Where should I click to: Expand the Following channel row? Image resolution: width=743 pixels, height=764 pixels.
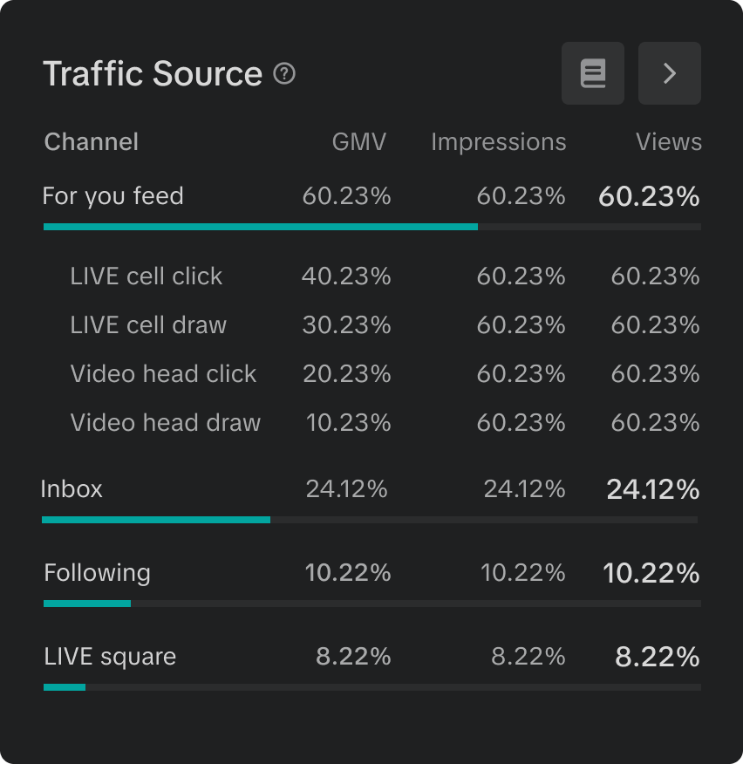coord(97,573)
